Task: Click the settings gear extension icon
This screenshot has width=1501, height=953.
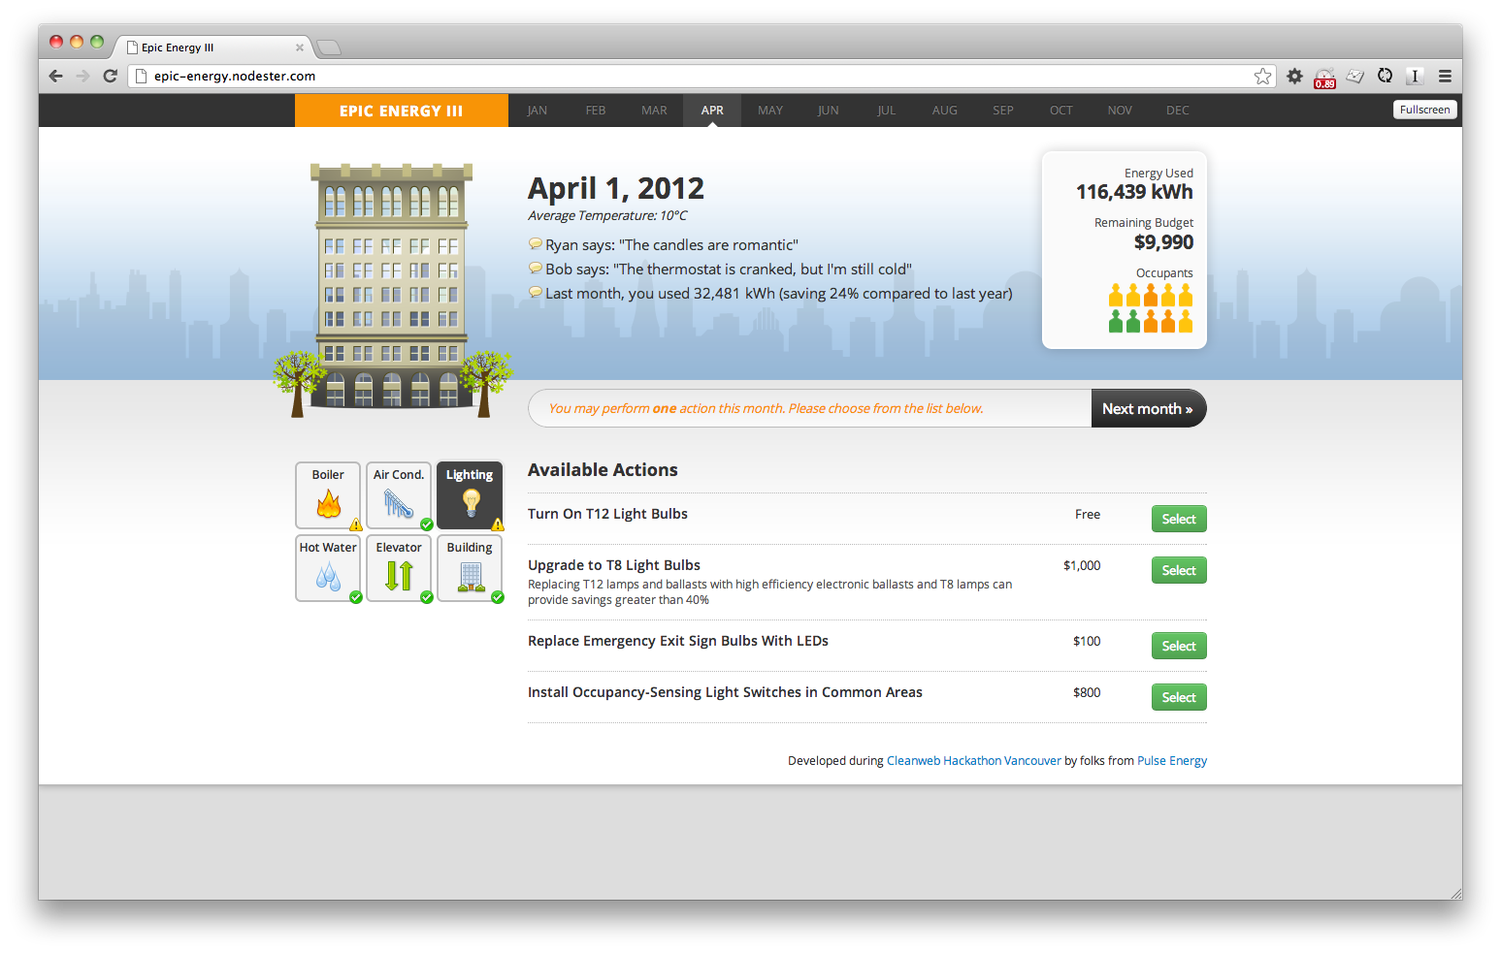Action: point(1294,77)
